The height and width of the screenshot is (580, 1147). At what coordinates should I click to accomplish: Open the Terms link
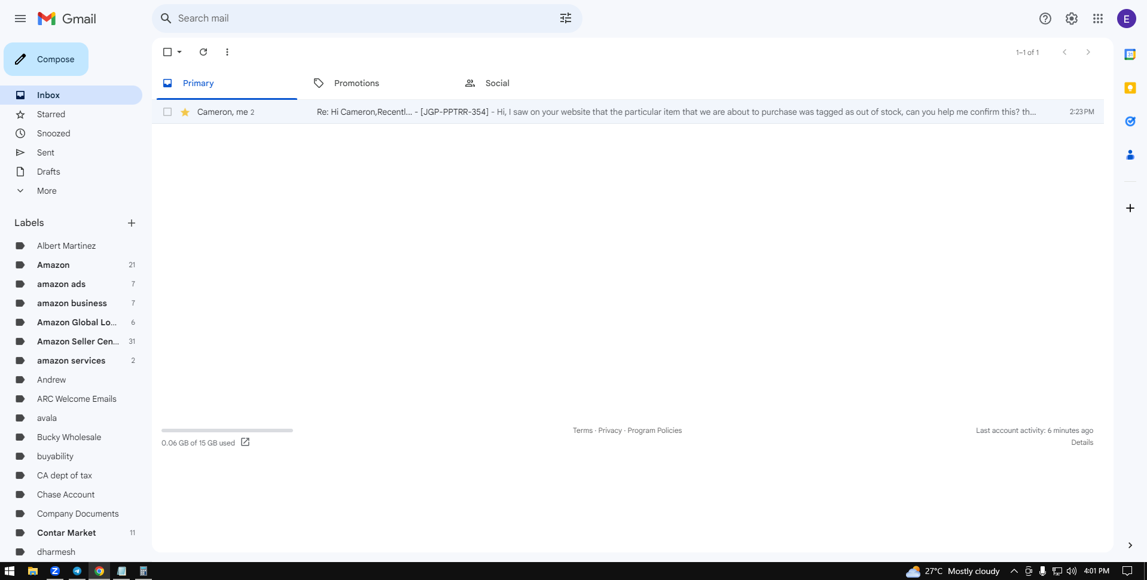click(582, 431)
